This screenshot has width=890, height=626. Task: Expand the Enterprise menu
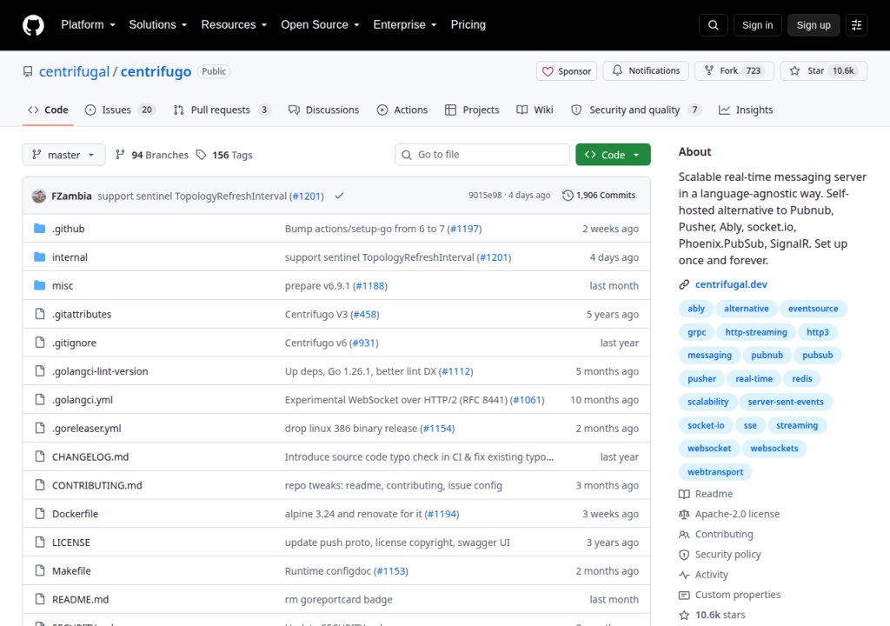(x=405, y=25)
